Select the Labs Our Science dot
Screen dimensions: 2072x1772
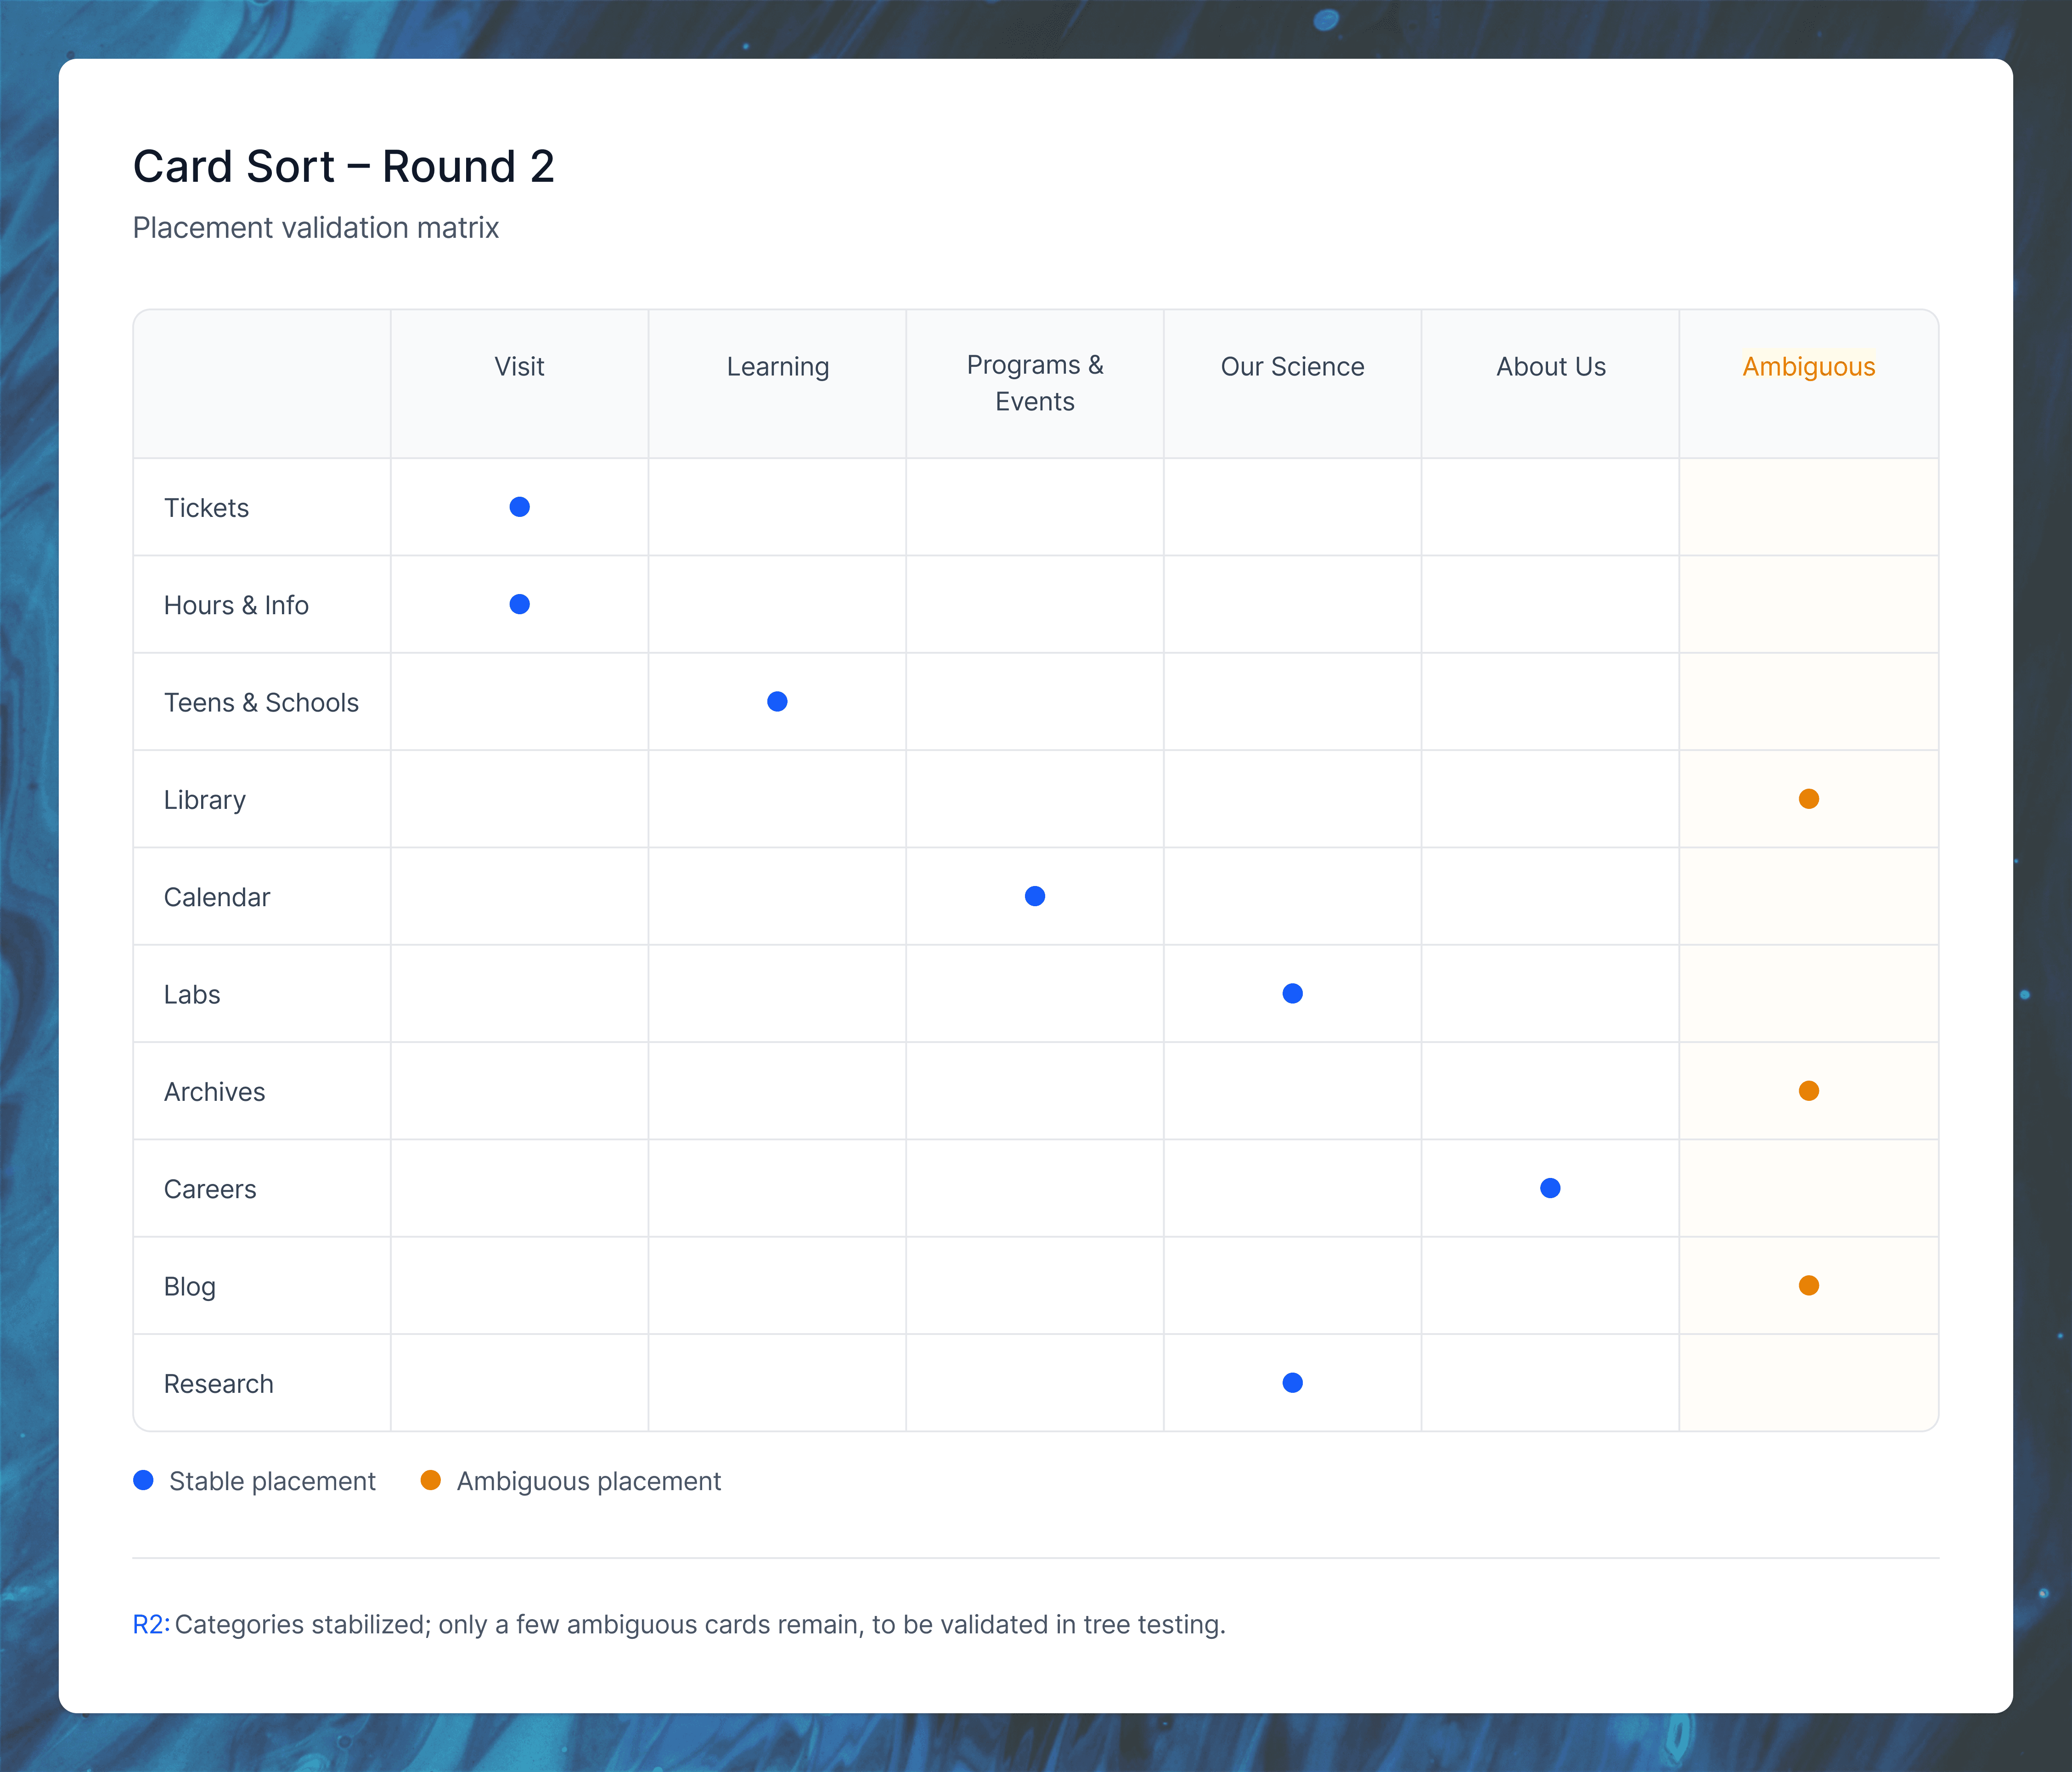[x=1292, y=993]
